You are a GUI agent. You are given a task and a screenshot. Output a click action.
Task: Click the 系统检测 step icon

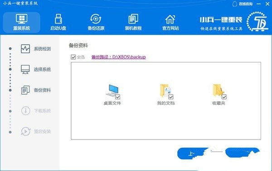(25, 49)
